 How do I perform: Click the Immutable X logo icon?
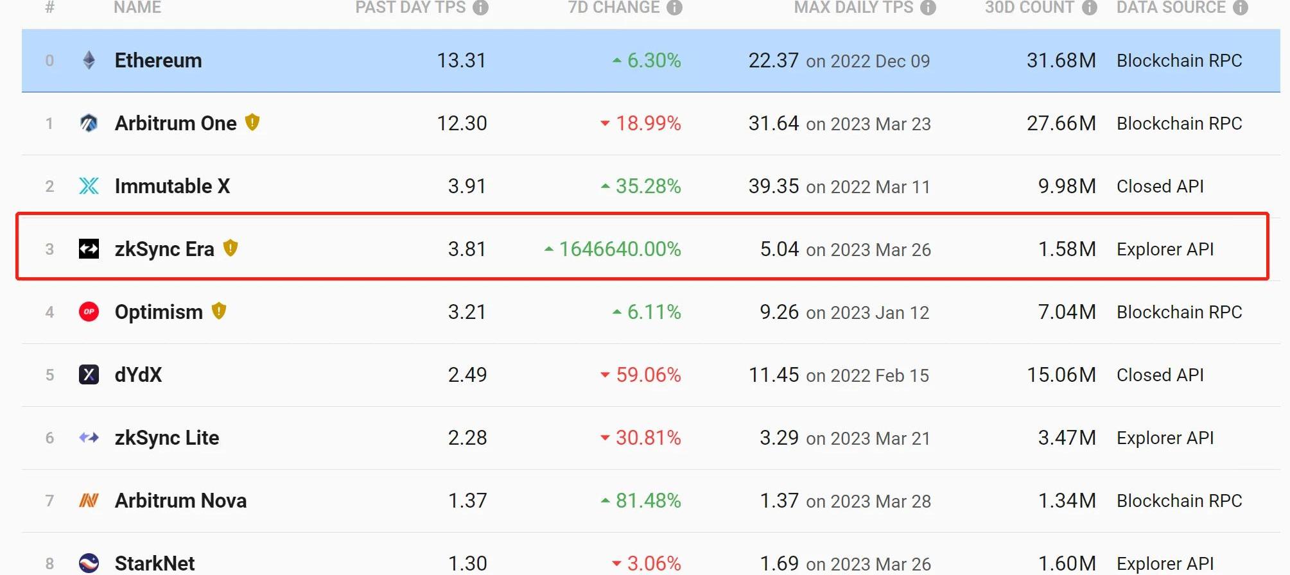pyautogui.click(x=89, y=186)
